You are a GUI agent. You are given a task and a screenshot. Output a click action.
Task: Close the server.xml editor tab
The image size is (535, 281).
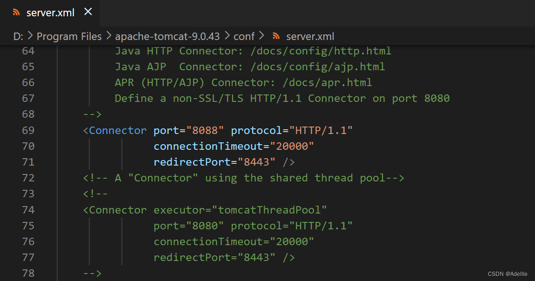(88, 12)
